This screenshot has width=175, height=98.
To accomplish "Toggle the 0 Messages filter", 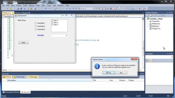I will coord(32,77).
